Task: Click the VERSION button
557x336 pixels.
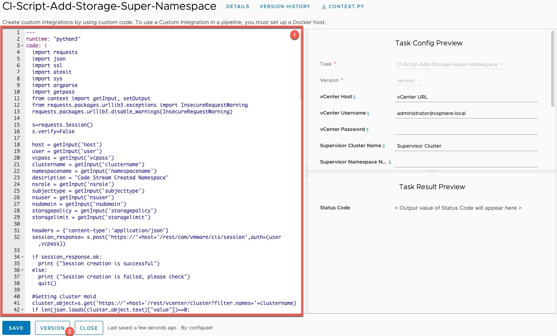Action: [x=53, y=328]
